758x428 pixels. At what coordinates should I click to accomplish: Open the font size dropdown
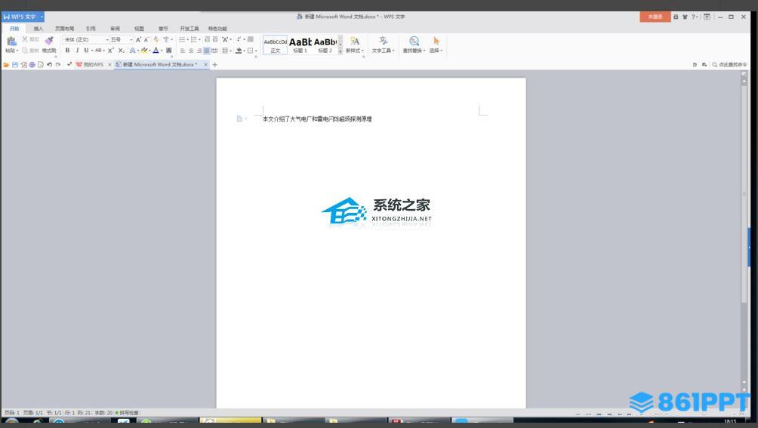(131, 39)
